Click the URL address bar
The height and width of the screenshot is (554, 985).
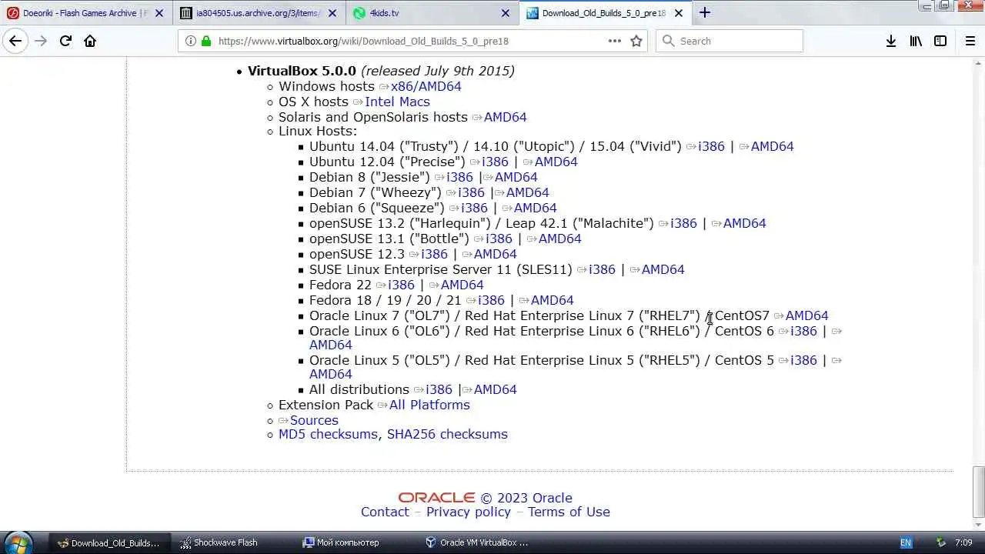click(x=411, y=41)
